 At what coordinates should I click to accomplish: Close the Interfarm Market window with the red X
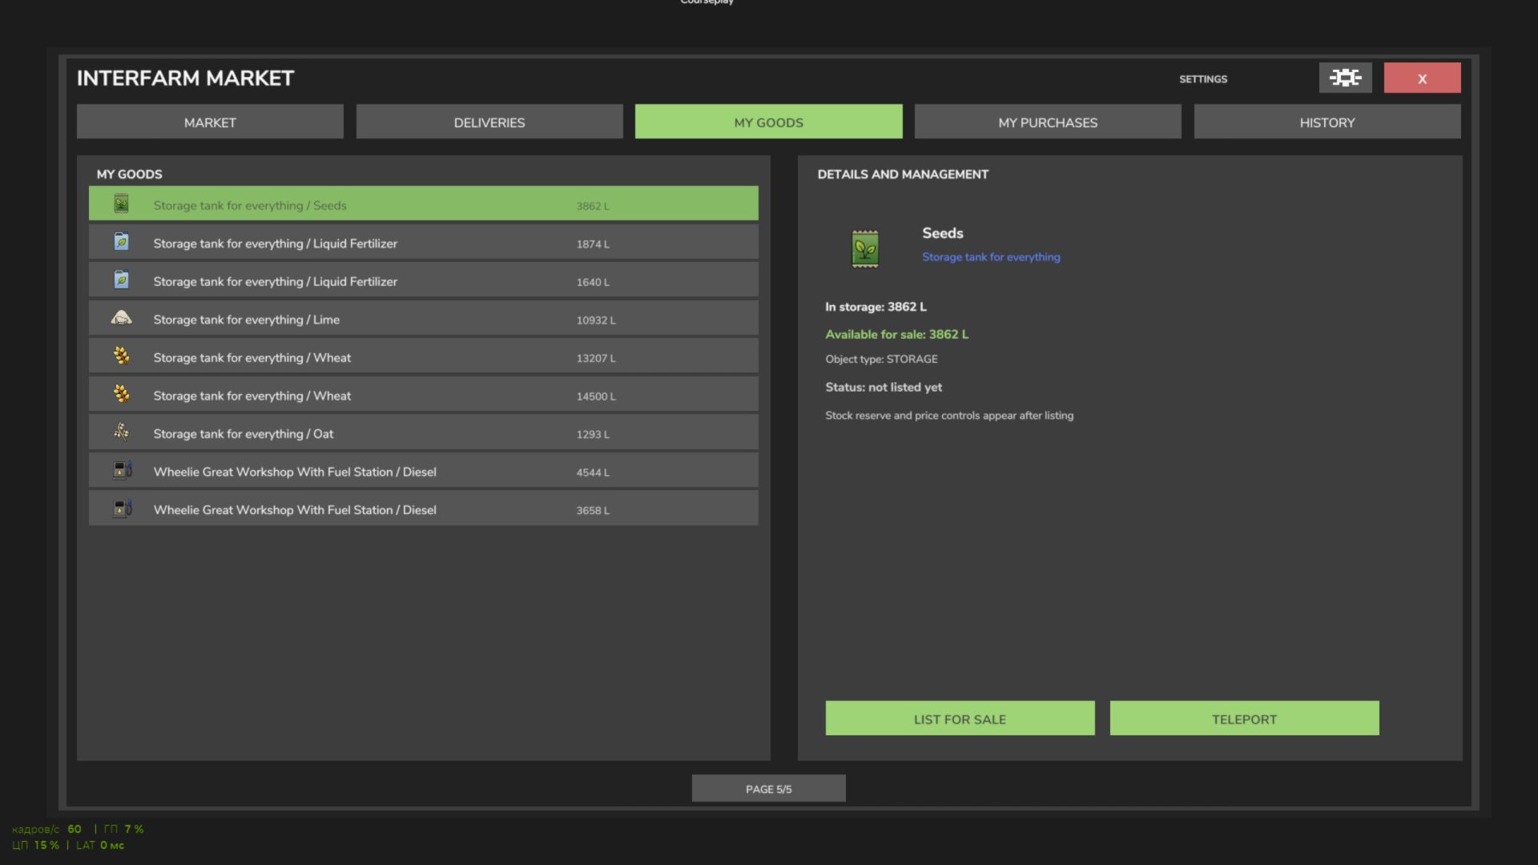[x=1422, y=78]
